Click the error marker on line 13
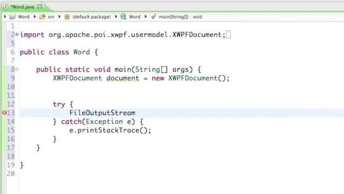 tap(4, 113)
